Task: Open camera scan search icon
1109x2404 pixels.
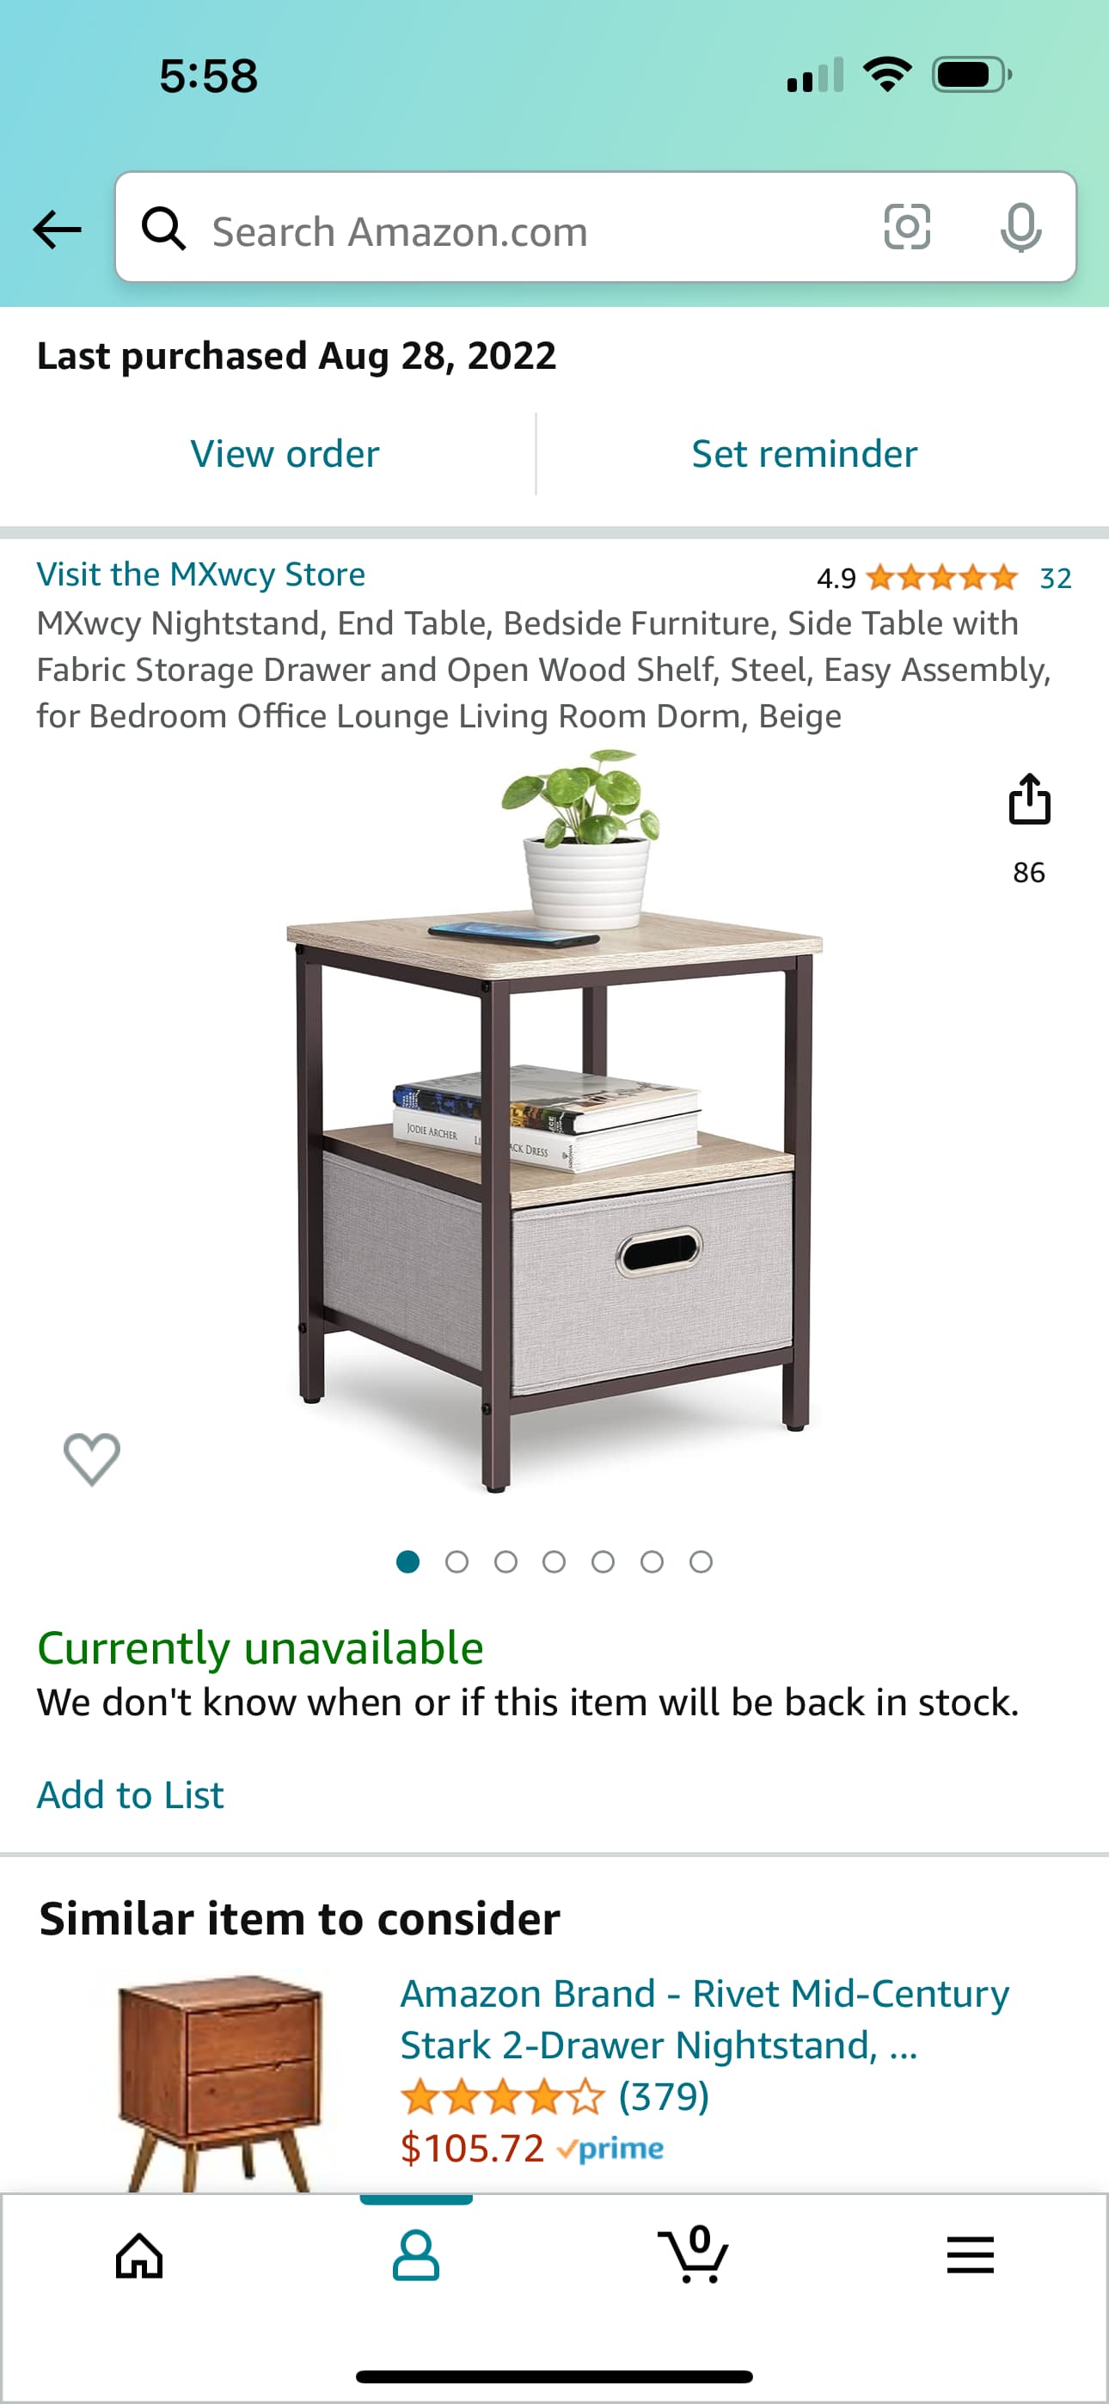Action: (906, 227)
